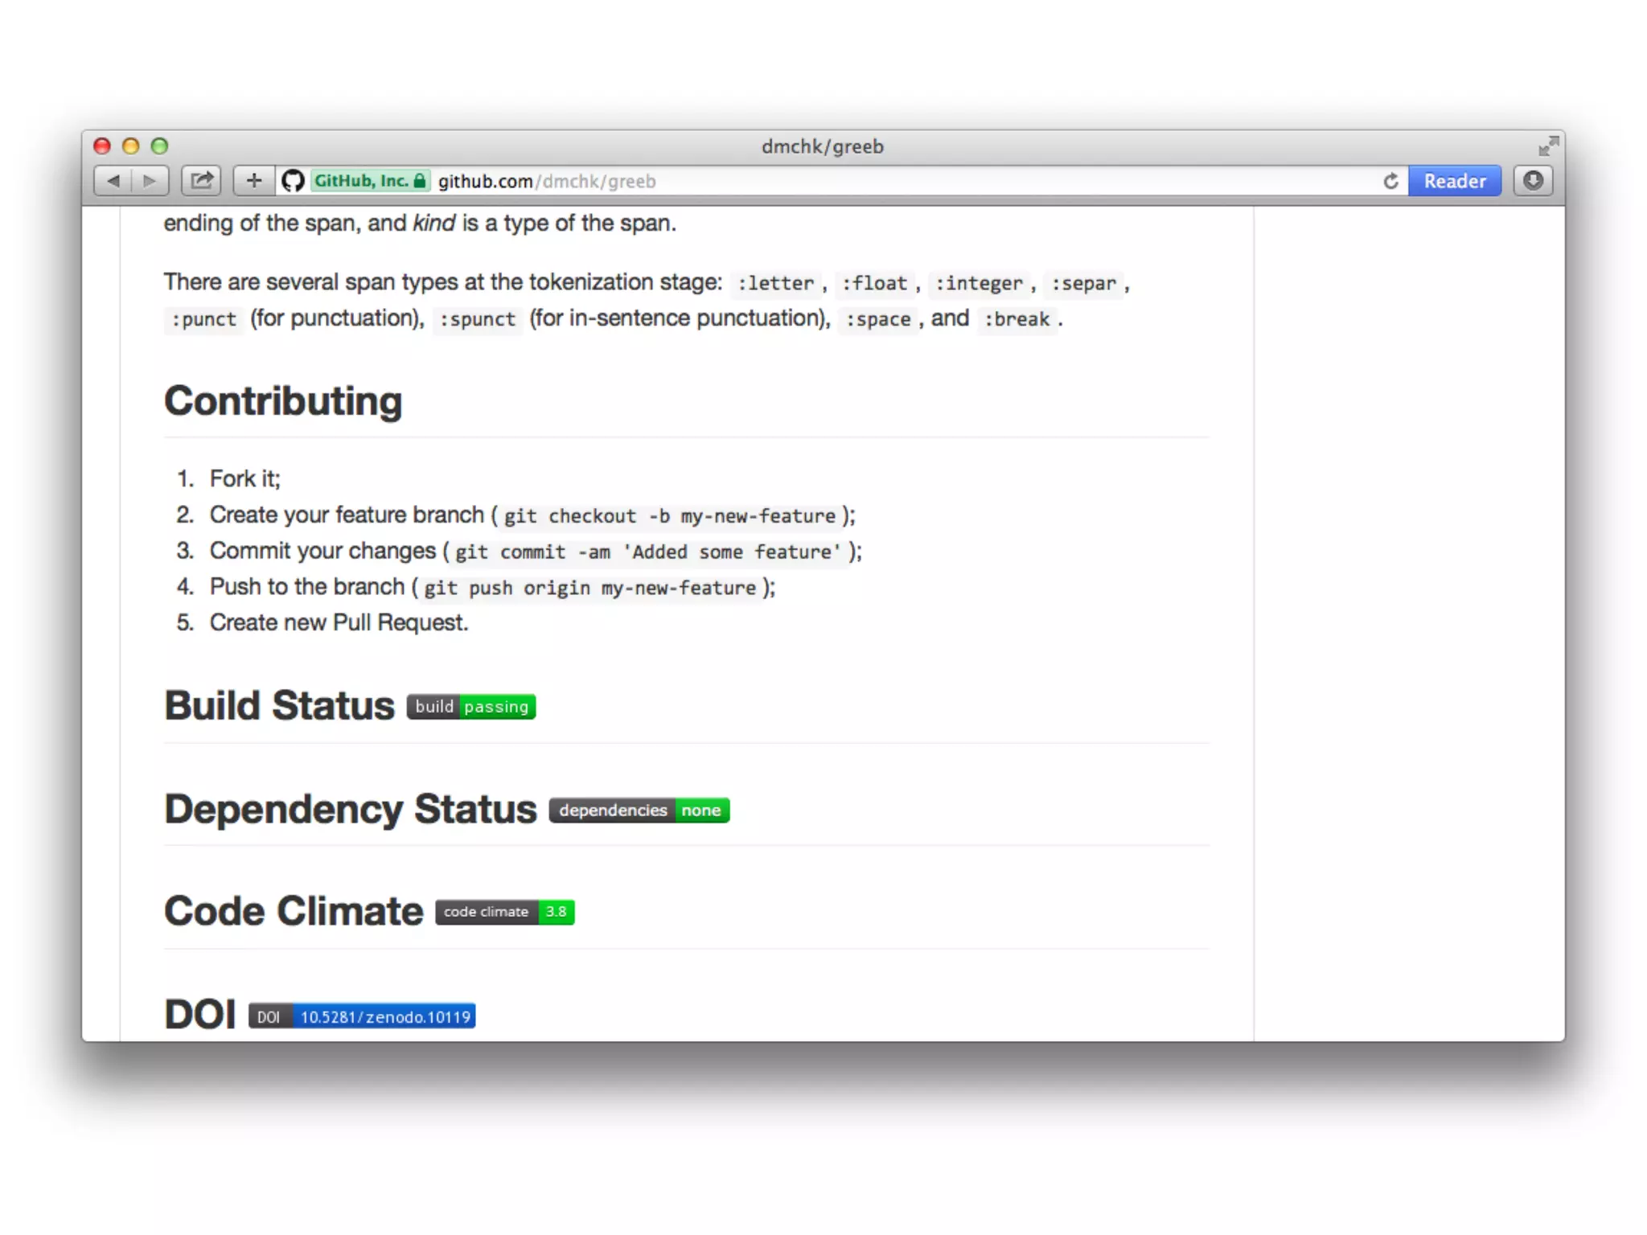
Task: Open the Share sheet icon
Action: (202, 181)
